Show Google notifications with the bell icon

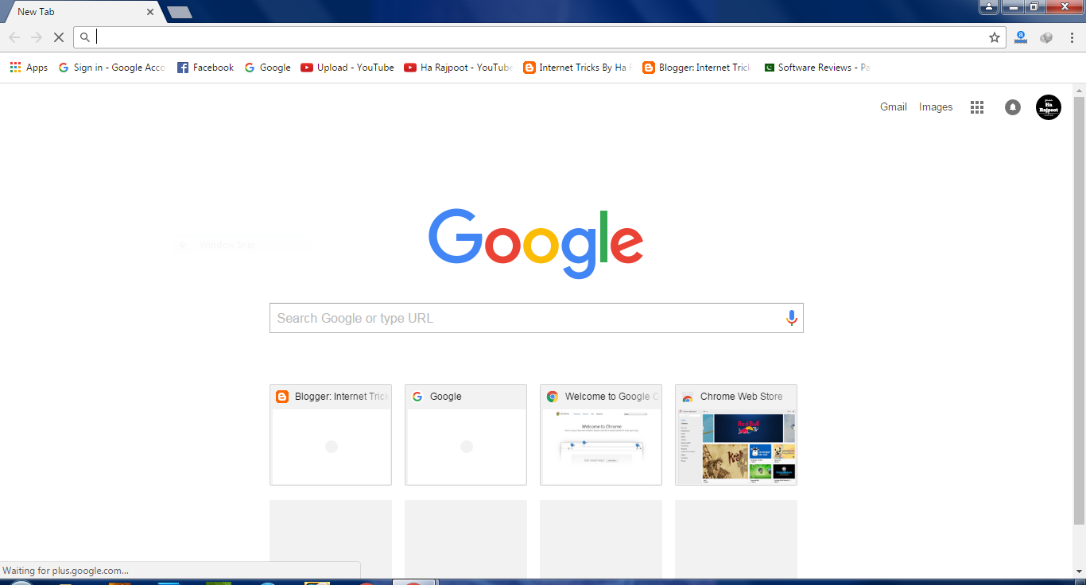point(1013,107)
